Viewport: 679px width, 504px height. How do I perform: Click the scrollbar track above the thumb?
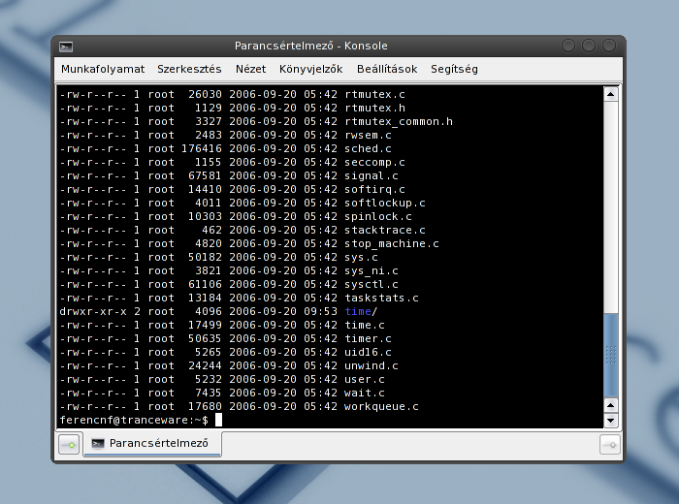click(x=610, y=206)
